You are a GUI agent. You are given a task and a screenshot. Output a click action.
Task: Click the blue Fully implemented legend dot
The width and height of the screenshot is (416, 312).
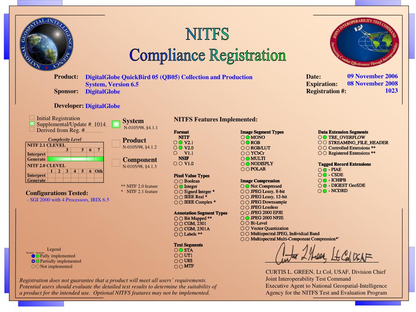(x=33, y=256)
